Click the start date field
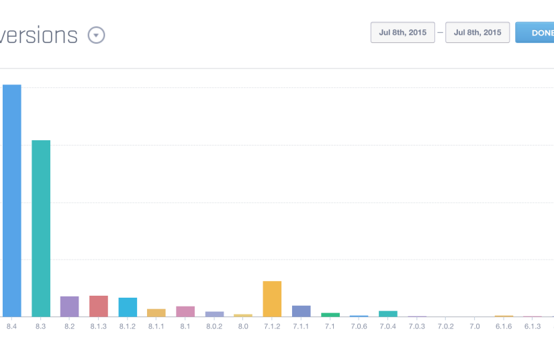The height and width of the screenshot is (342, 554). (402, 32)
